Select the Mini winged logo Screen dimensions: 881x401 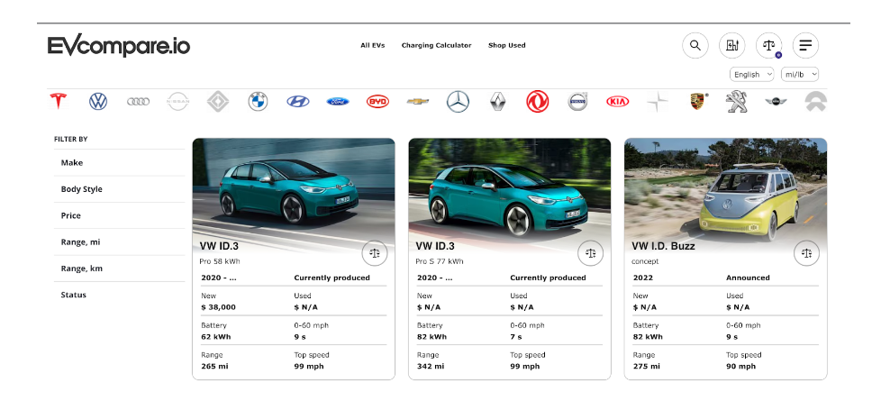pos(776,102)
